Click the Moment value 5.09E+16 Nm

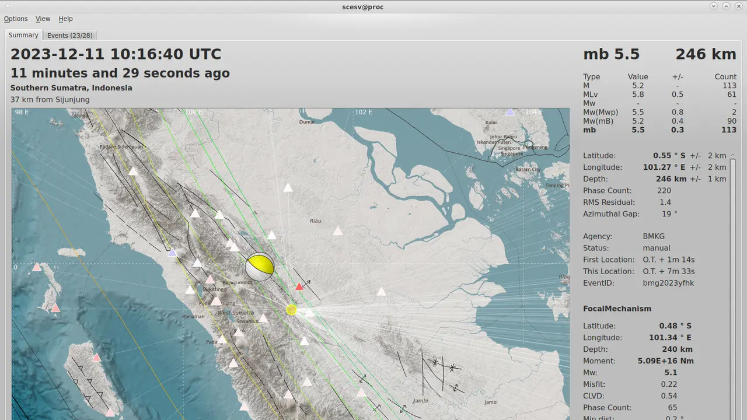(x=665, y=361)
